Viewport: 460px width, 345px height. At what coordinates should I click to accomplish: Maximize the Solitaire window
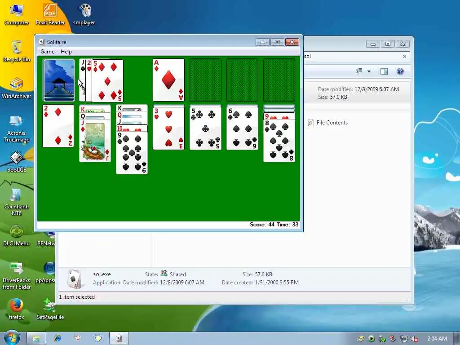point(277,42)
